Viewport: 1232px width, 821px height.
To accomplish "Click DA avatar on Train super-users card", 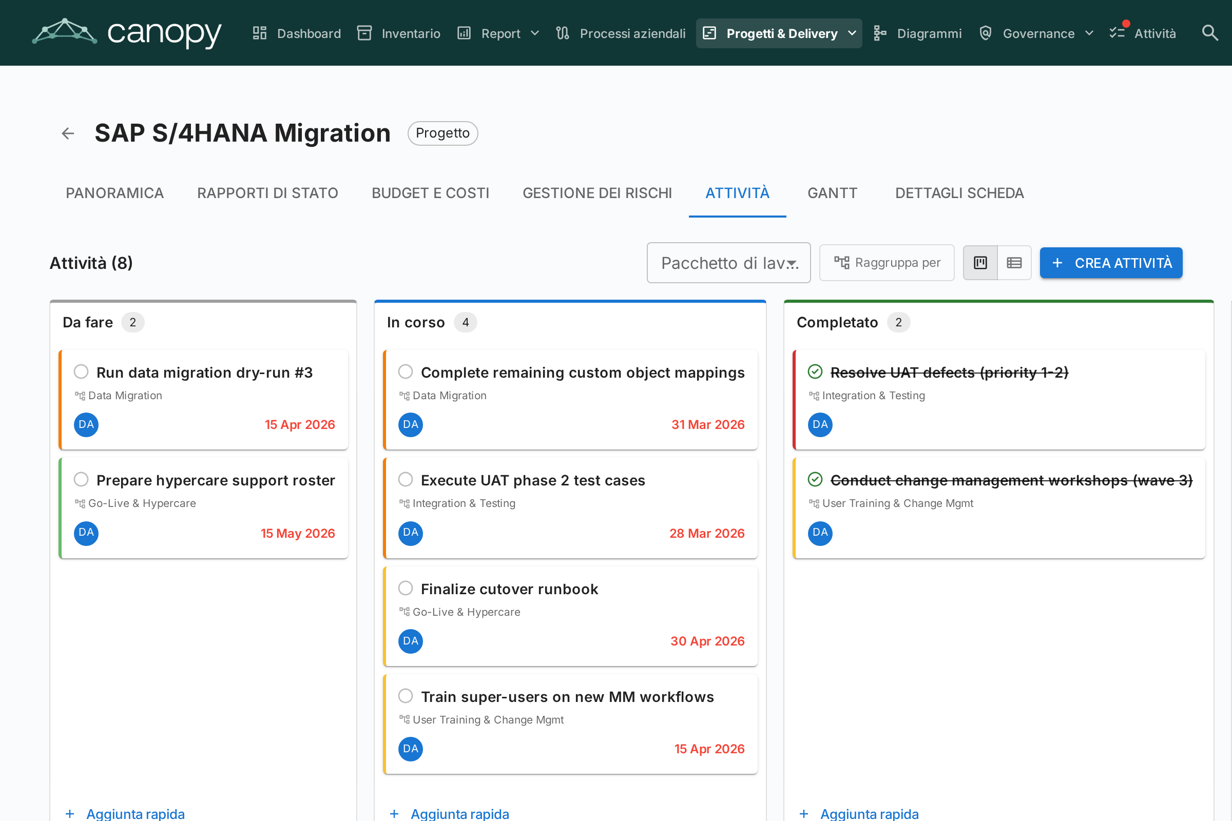I will click(x=411, y=749).
